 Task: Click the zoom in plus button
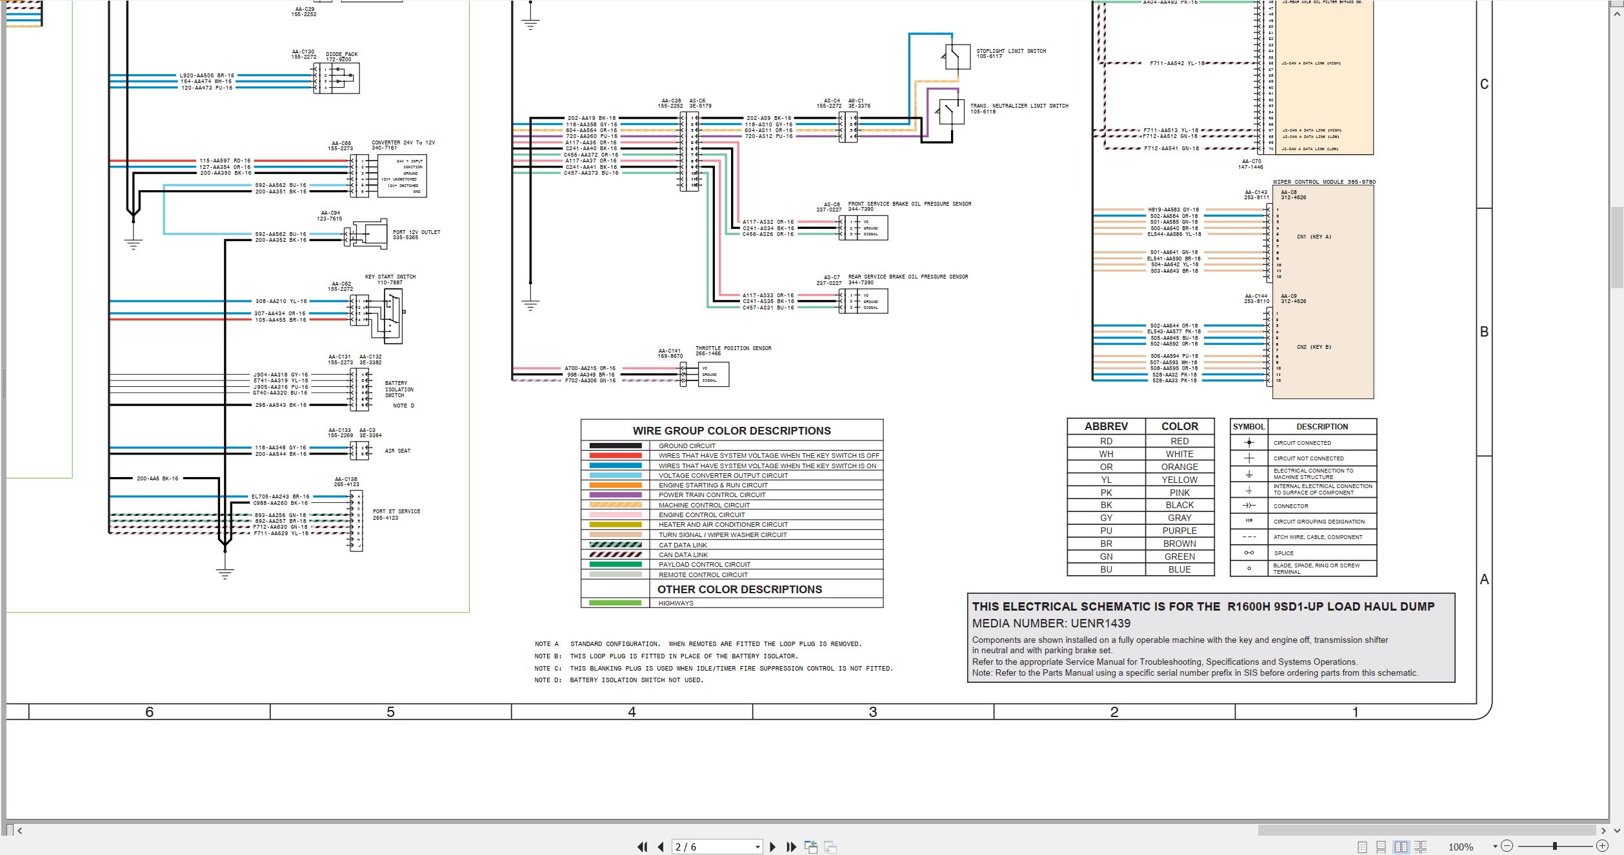1602,846
